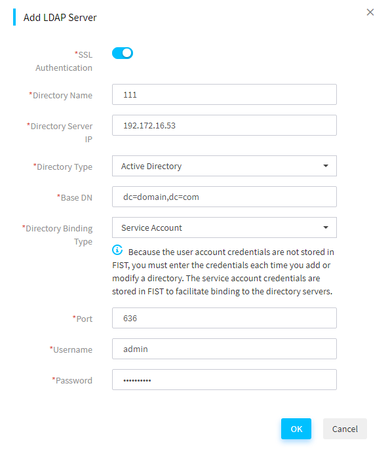Viewport: 388px width, 453px height.
Task: Click the Directory Name label text
Action: coord(61,95)
